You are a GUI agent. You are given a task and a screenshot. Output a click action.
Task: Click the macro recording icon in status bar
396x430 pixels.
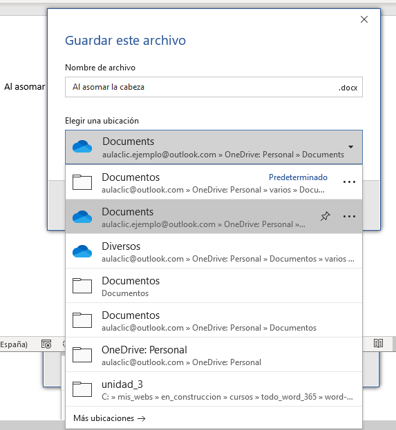coord(46,344)
